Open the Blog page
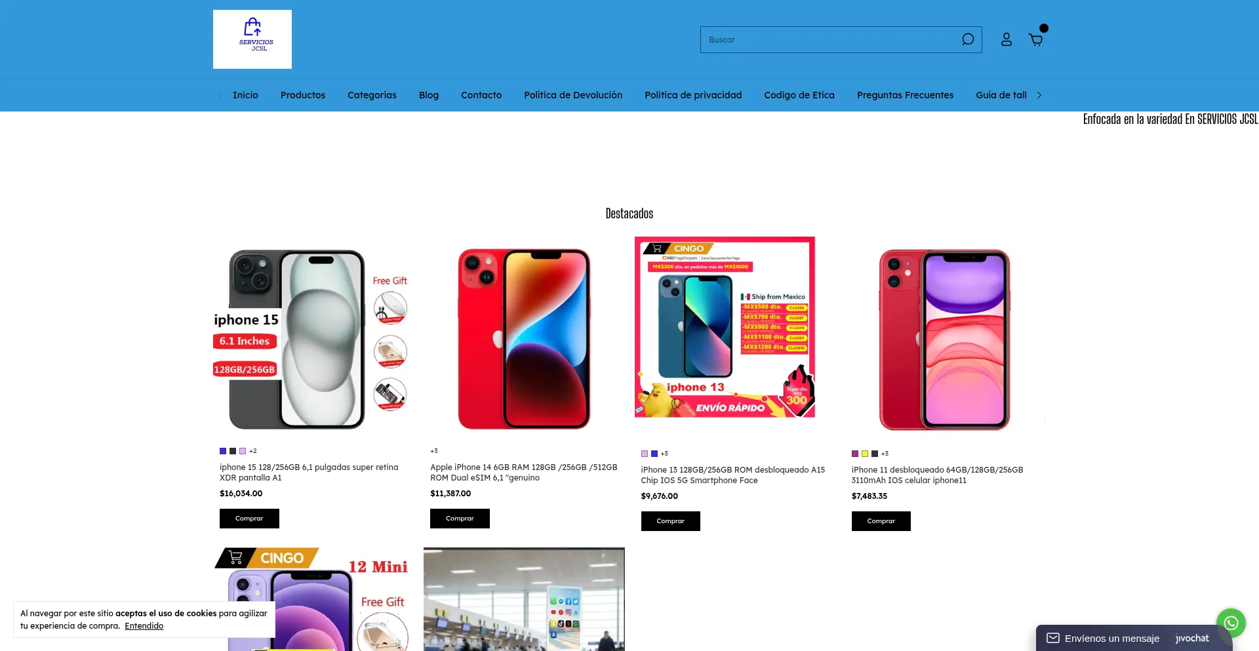This screenshot has height=651, width=1259. [x=429, y=95]
